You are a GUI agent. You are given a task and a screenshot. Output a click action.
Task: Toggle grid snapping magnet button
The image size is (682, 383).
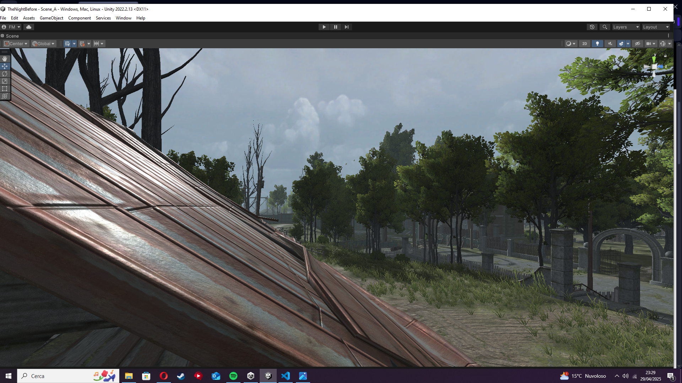coord(82,44)
